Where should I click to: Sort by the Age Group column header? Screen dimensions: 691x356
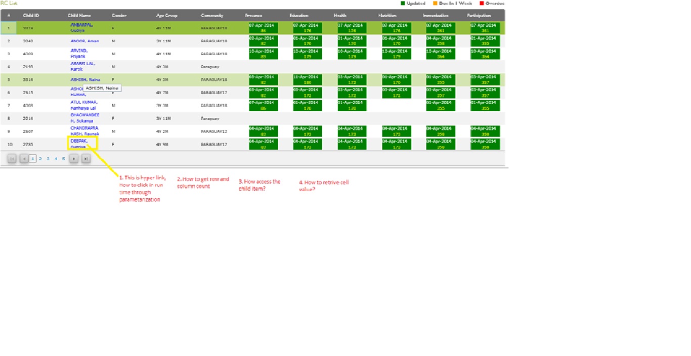coord(167,16)
